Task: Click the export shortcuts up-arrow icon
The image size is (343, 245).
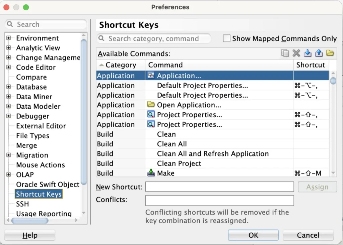Action: (319, 53)
